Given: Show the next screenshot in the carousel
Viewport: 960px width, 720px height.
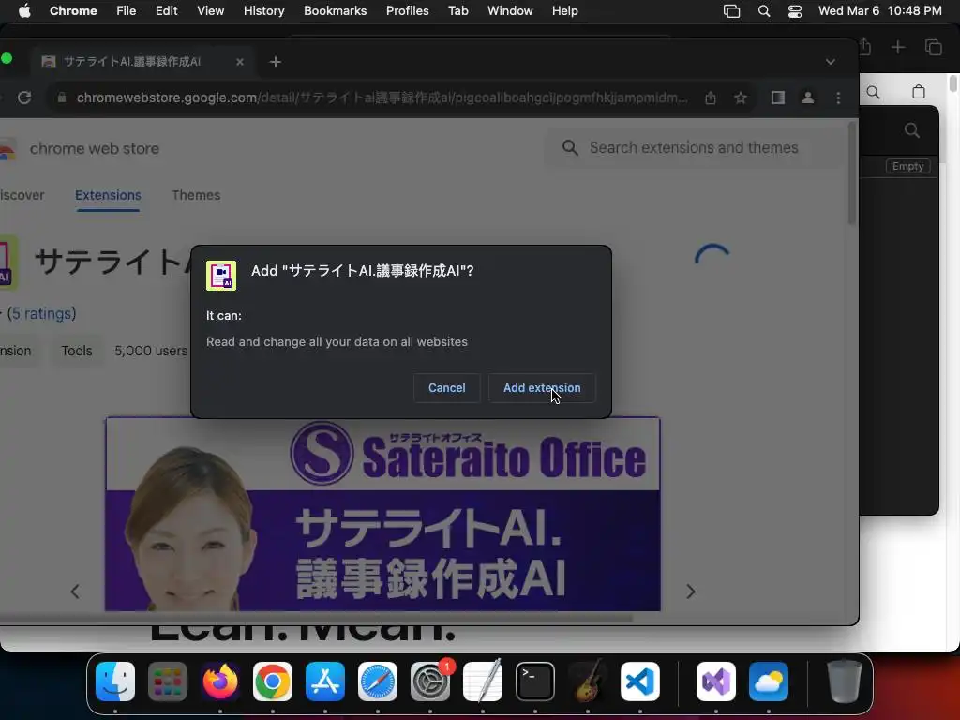Looking at the screenshot, I should coord(691,592).
